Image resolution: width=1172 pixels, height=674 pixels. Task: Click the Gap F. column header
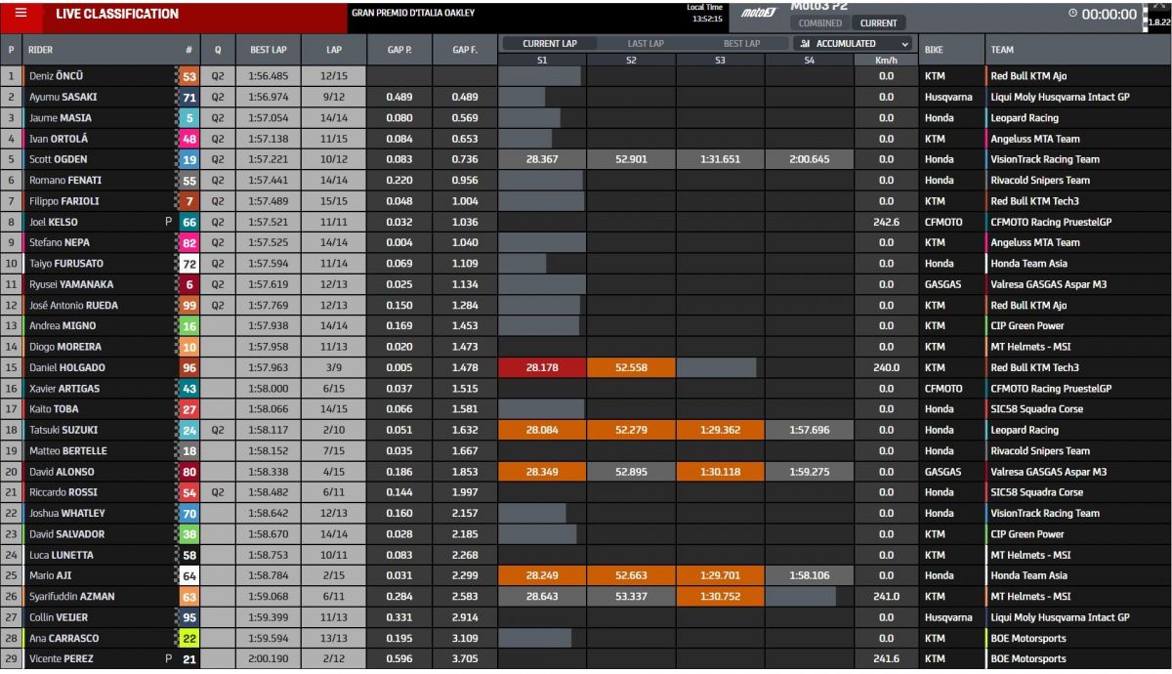(465, 49)
